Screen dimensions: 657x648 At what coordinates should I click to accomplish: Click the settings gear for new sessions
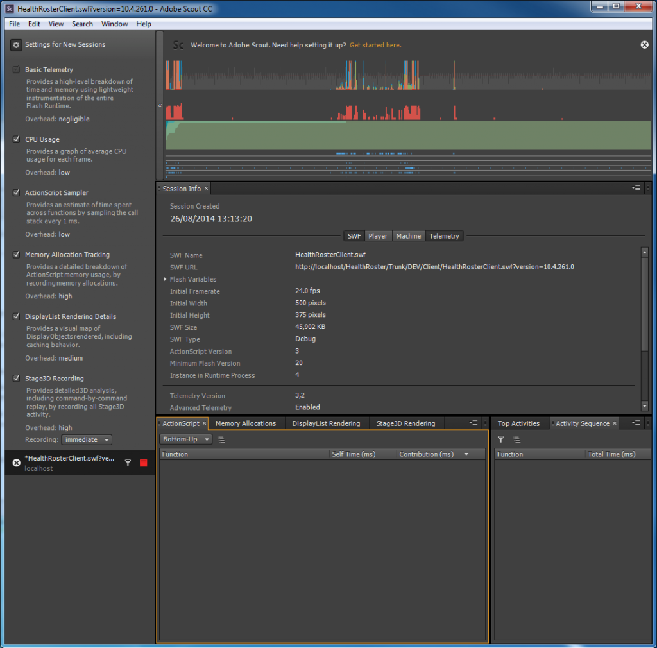pos(16,45)
